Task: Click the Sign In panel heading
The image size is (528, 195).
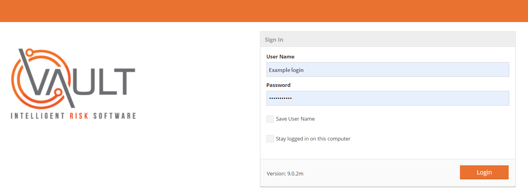Action: tap(274, 39)
